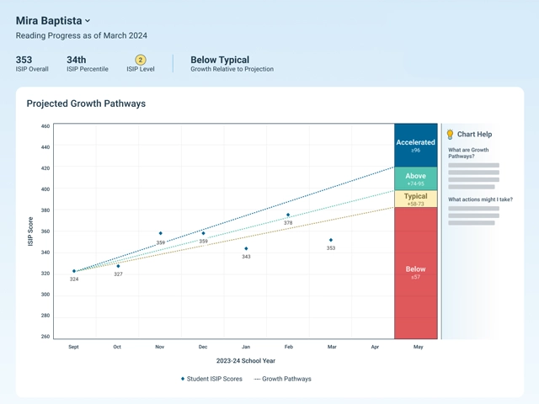Click the ISIP Level 2 badge

pos(141,60)
